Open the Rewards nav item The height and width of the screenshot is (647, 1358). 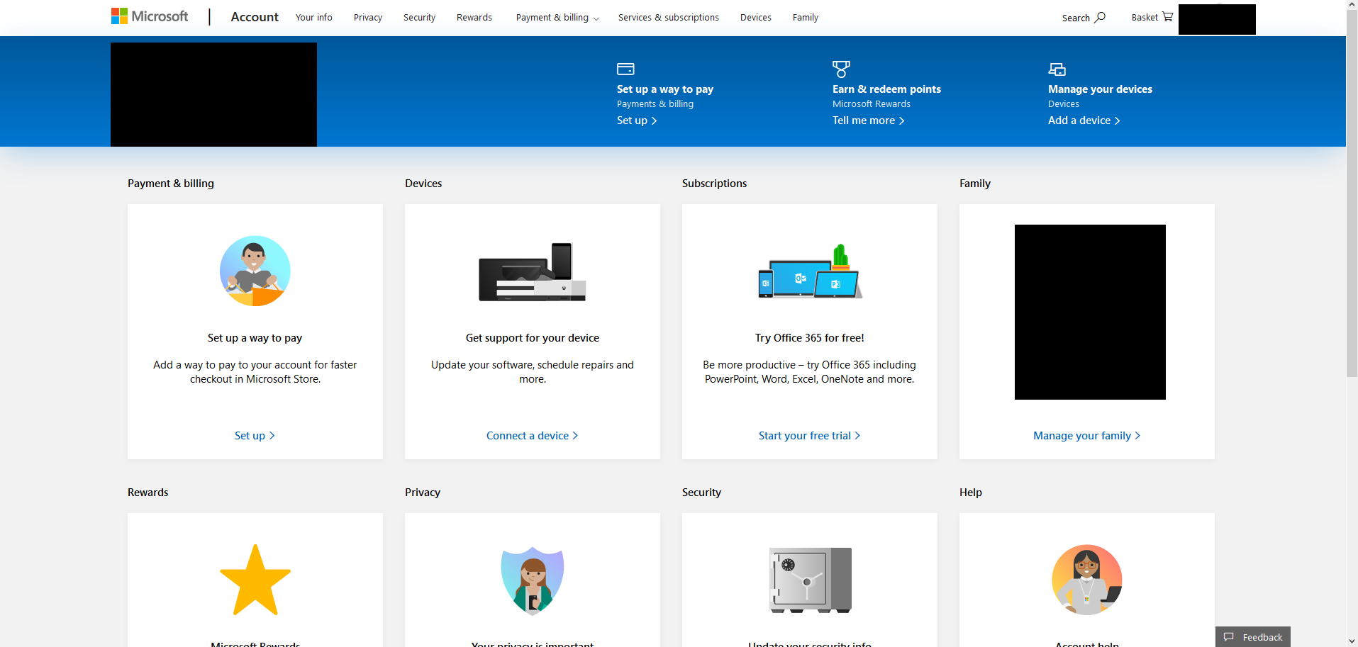(474, 18)
